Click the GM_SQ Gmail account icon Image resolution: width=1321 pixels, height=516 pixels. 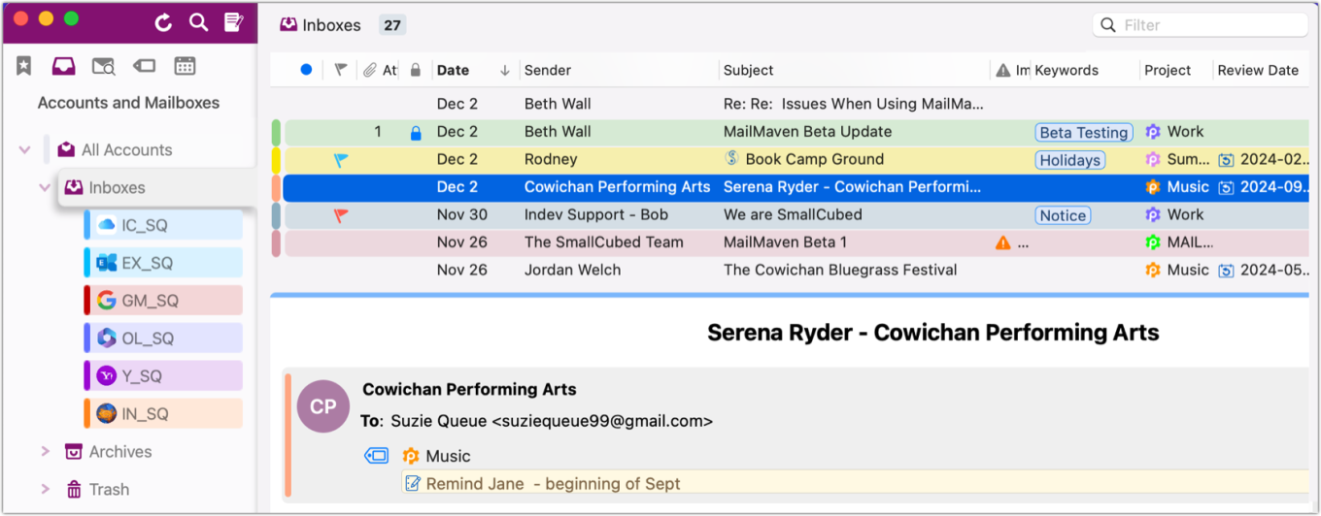[106, 301]
